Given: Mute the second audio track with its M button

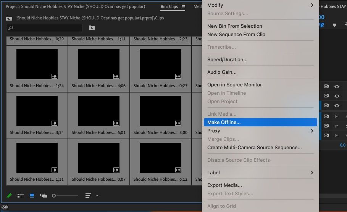Looking at the screenshot, I should click(x=337, y=126).
